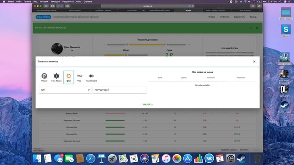294x165 pixels.
Task: Click the Wi-Fi status icon
Action: (245, 1)
